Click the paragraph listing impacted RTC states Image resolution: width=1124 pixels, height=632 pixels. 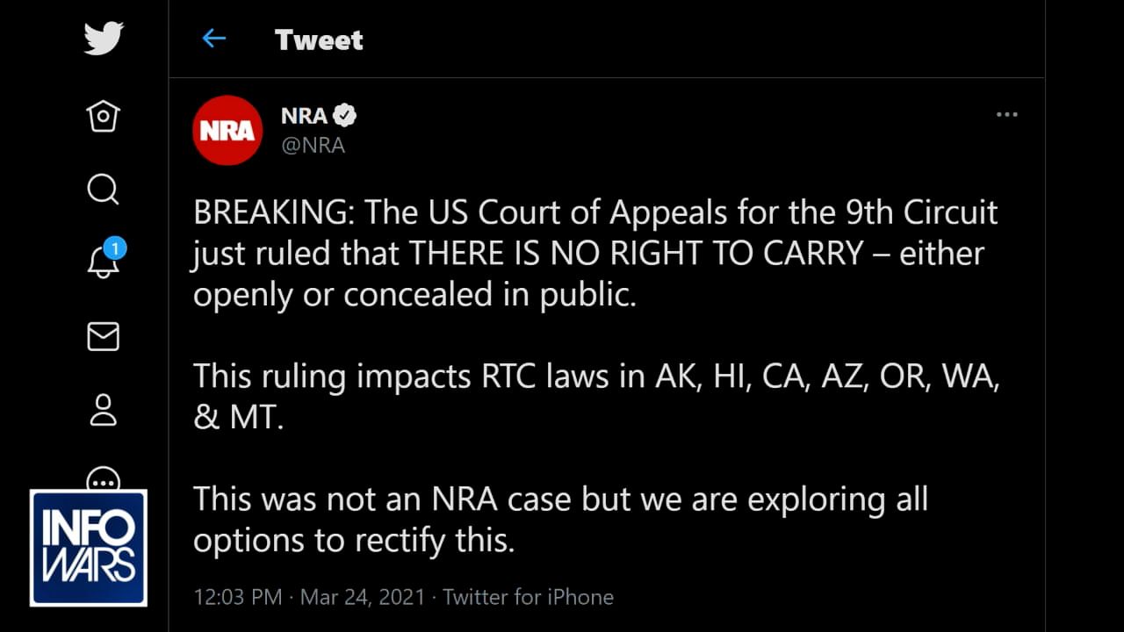[595, 397]
